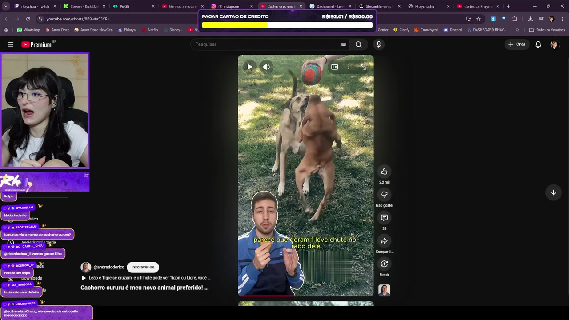The height and width of the screenshot is (320, 569).
Task: Open the browser downloads tray
Action: click(x=530, y=19)
